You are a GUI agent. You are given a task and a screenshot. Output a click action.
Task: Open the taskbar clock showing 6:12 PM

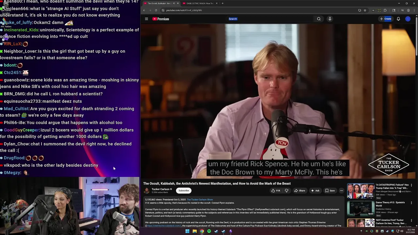pos(410,231)
